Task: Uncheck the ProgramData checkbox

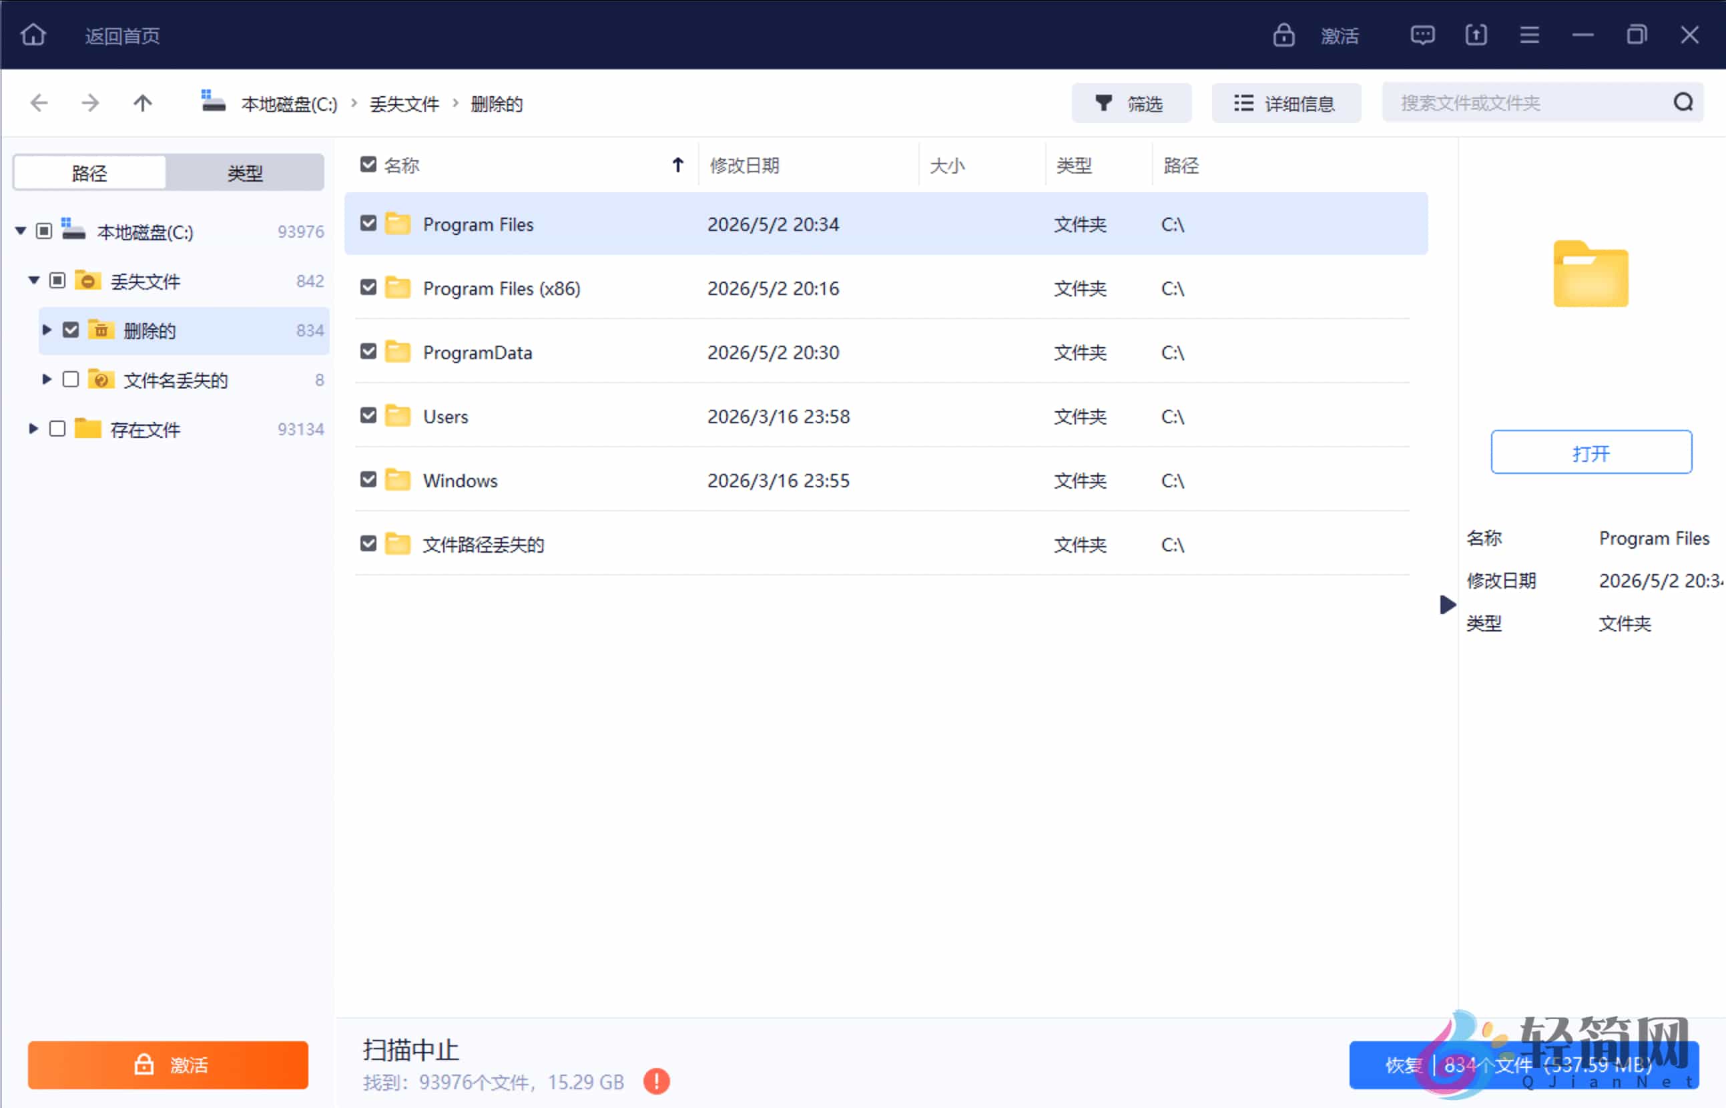Action: pyautogui.click(x=368, y=351)
